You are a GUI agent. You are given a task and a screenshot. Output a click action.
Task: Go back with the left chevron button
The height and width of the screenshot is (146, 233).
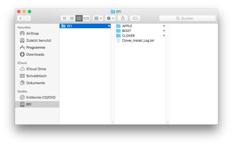click(x=21, y=18)
